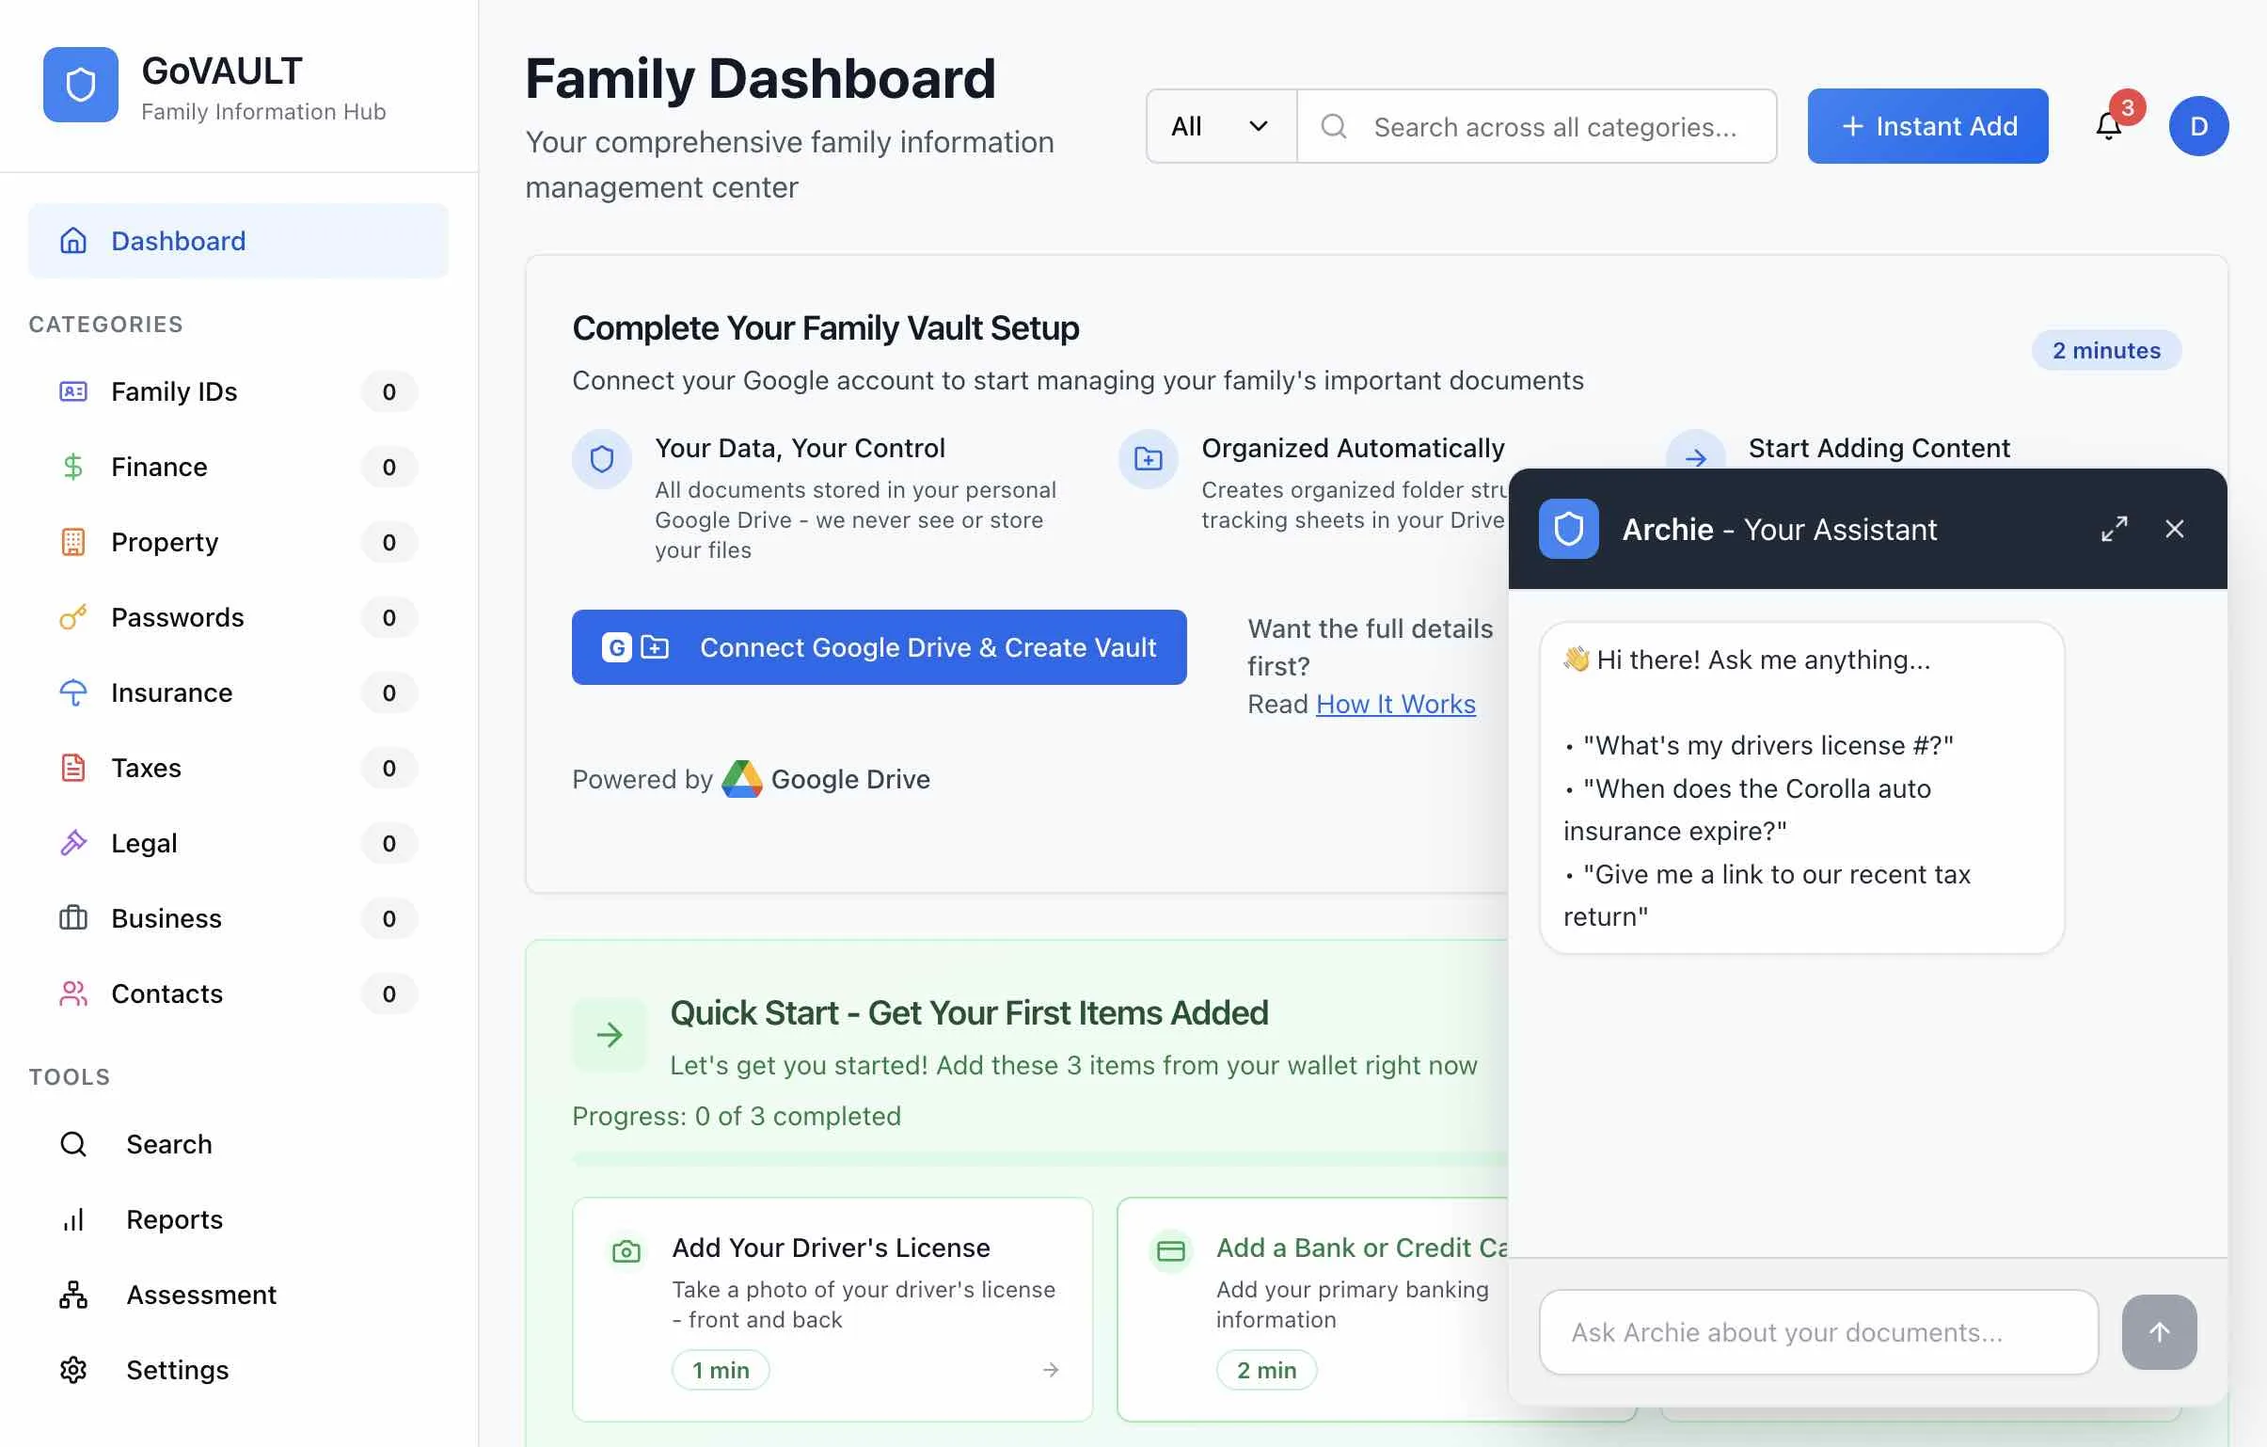Switch to the Dashboard section
Viewport: 2267px width, 1447px height.
pos(178,240)
